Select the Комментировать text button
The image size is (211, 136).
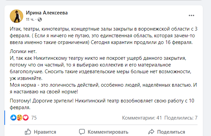click(108, 132)
